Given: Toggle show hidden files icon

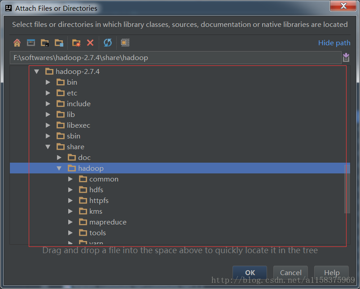Looking at the screenshot, I should pyautogui.click(x=125, y=43).
